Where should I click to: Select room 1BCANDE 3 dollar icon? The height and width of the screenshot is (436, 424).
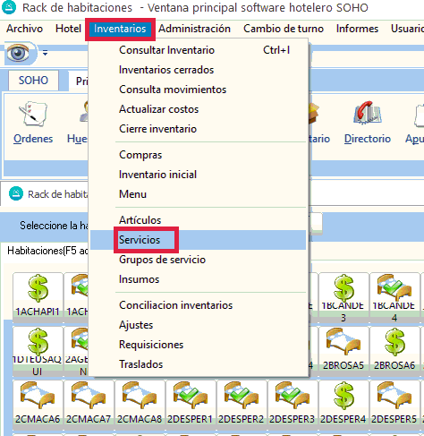343,288
